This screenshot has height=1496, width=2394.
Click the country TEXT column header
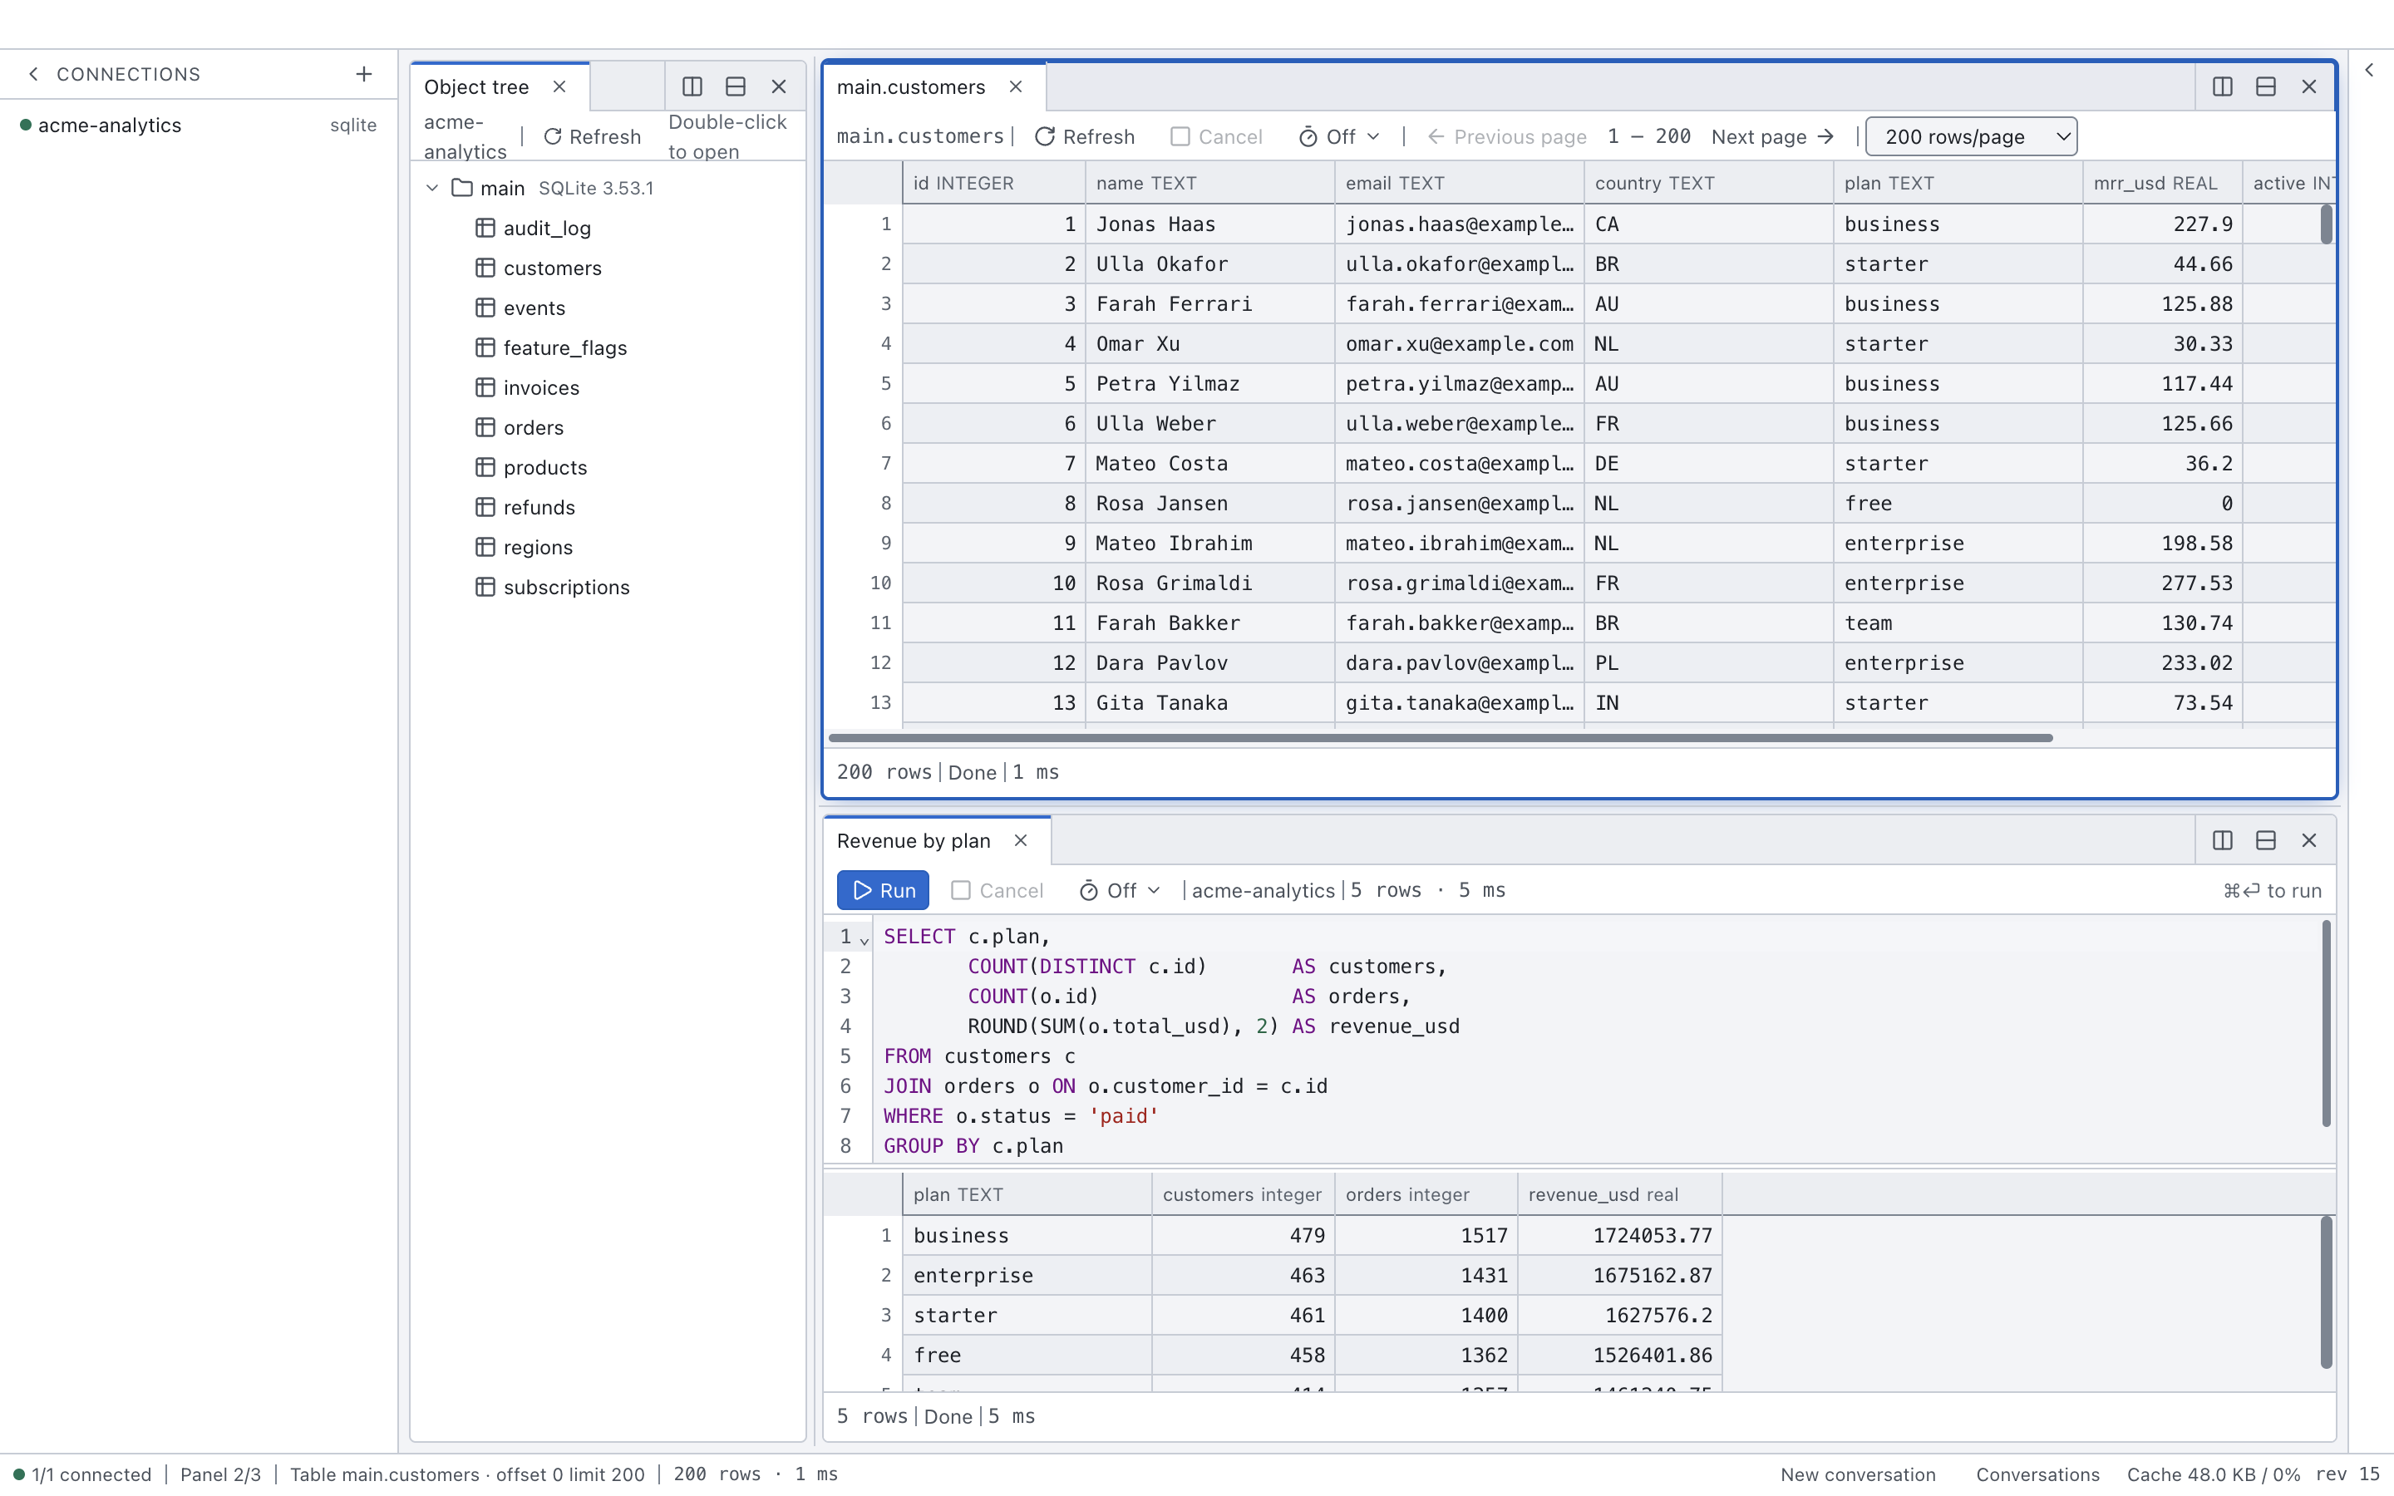[x=1708, y=183]
